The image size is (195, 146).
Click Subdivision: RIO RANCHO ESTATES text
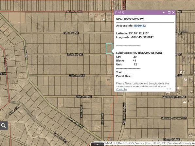coord(139,53)
